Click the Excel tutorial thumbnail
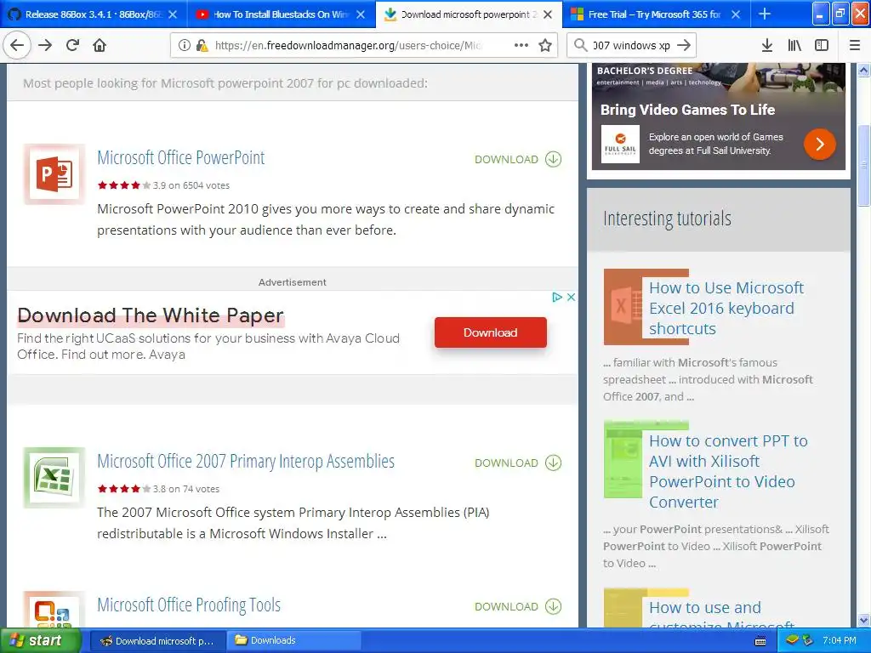 pos(623,307)
